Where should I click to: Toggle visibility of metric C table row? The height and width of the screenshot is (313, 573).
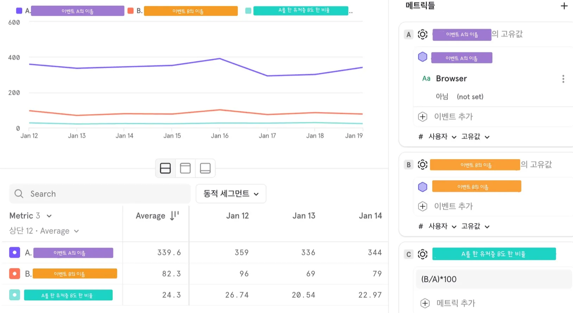[x=14, y=295]
